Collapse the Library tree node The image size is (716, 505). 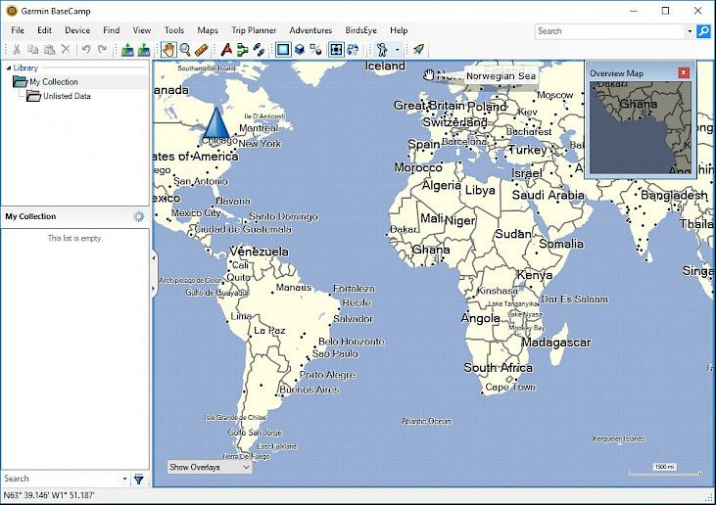pyautogui.click(x=8, y=68)
